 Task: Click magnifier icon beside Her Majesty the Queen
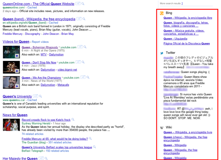(x=46, y=158)
